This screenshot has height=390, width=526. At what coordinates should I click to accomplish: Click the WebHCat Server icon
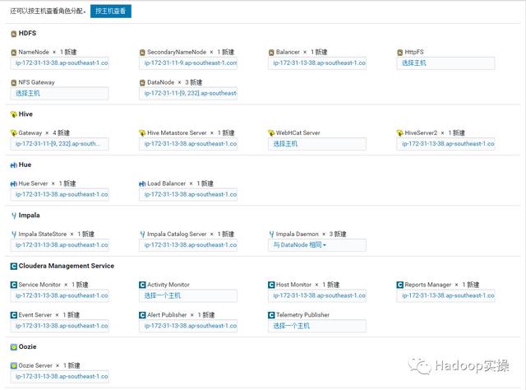[x=271, y=133]
